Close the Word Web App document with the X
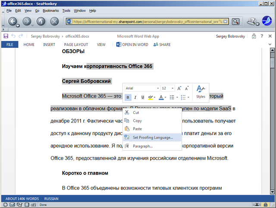 [x=270, y=36]
